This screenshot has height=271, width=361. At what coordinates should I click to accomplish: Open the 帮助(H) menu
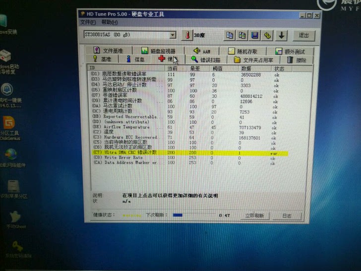[110, 22]
